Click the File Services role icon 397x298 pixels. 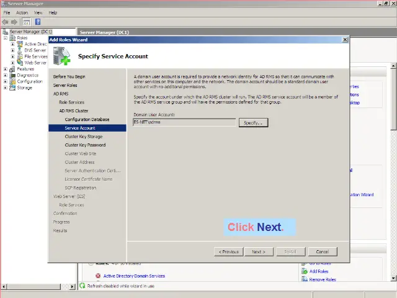click(20, 56)
